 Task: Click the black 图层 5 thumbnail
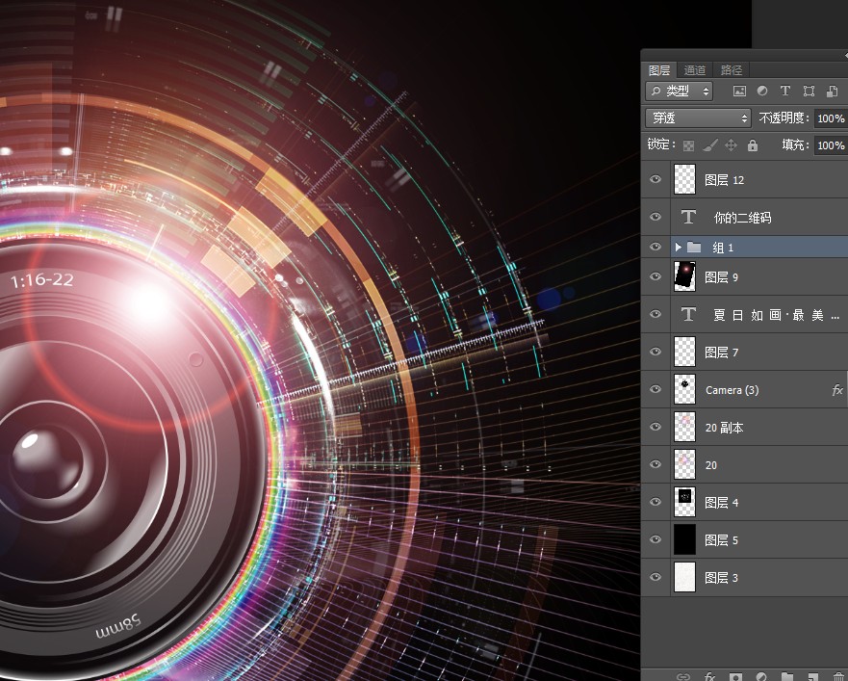coord(684,539)
